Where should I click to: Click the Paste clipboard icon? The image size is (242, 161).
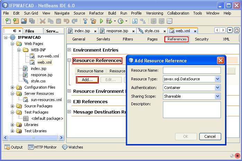tap(59, 21)
